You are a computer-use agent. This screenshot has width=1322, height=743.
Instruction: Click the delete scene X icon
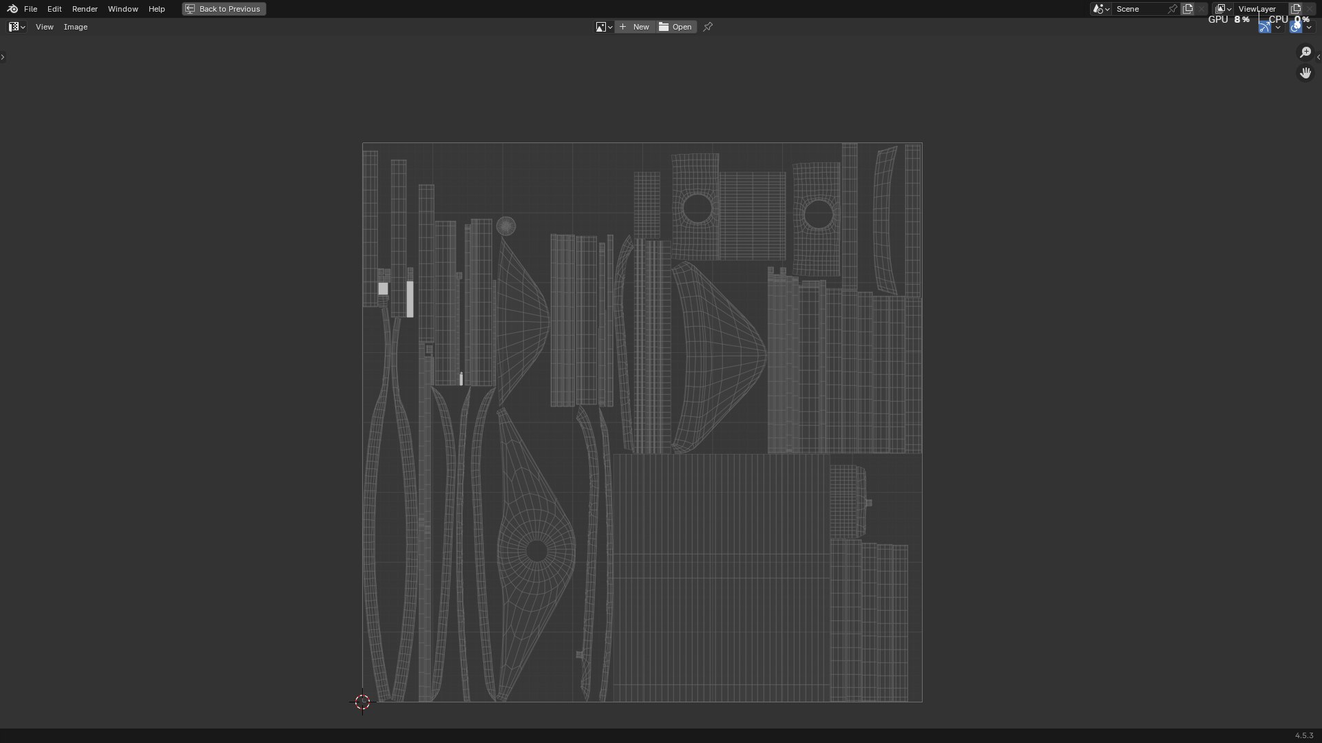coord(1202,9)
